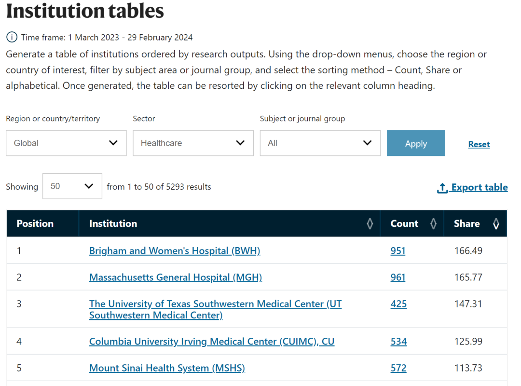Click the time frame info icon

point(12,37)
